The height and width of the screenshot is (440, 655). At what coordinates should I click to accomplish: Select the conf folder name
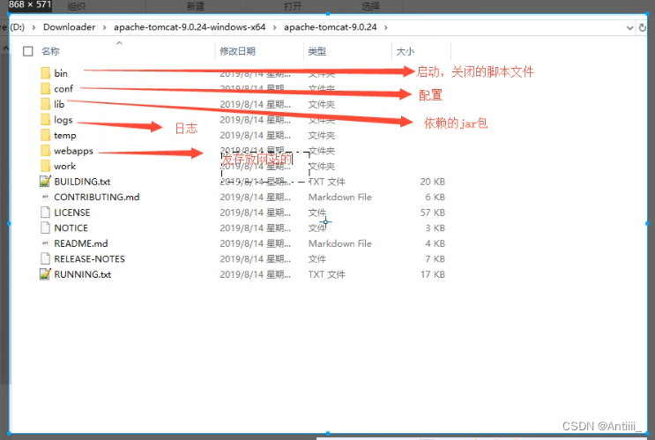(x=63, y=88)
